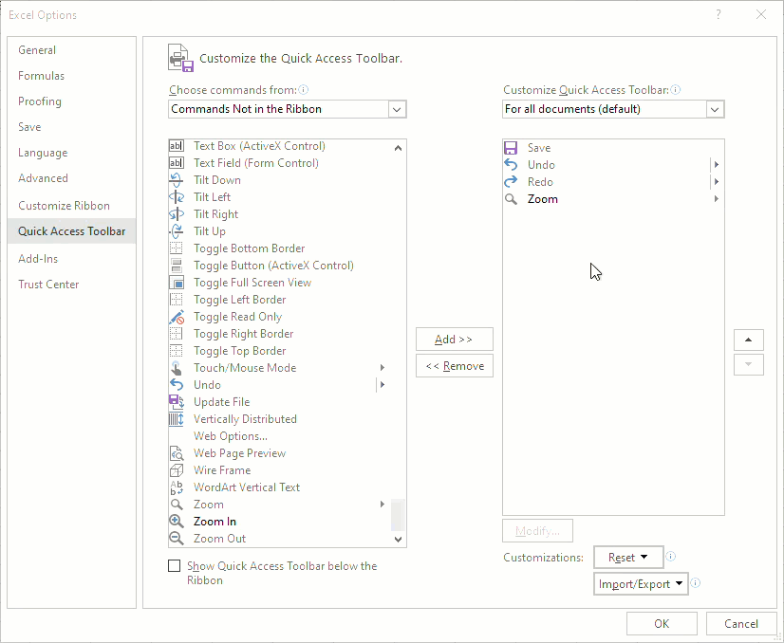Screen dimensions: 784x643
Task: Select the Toggle Button (ActiveX Control) icon
Action: coord(176,266)
